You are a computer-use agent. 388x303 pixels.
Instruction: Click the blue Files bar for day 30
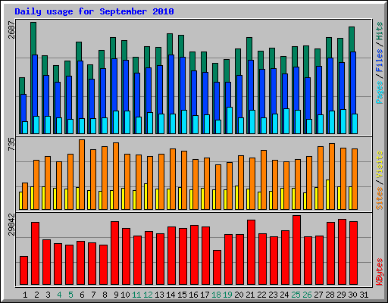tap(353, 83)
